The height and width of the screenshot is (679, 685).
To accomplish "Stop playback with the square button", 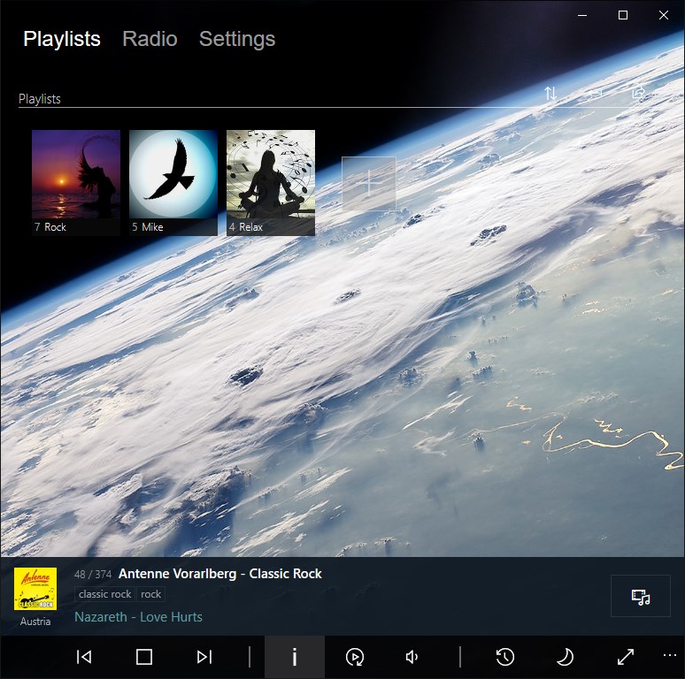I will pos(144,657).
